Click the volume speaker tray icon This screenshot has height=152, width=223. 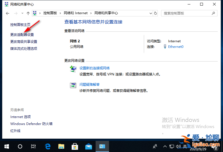pyautogui.click(x=178, y=146)
